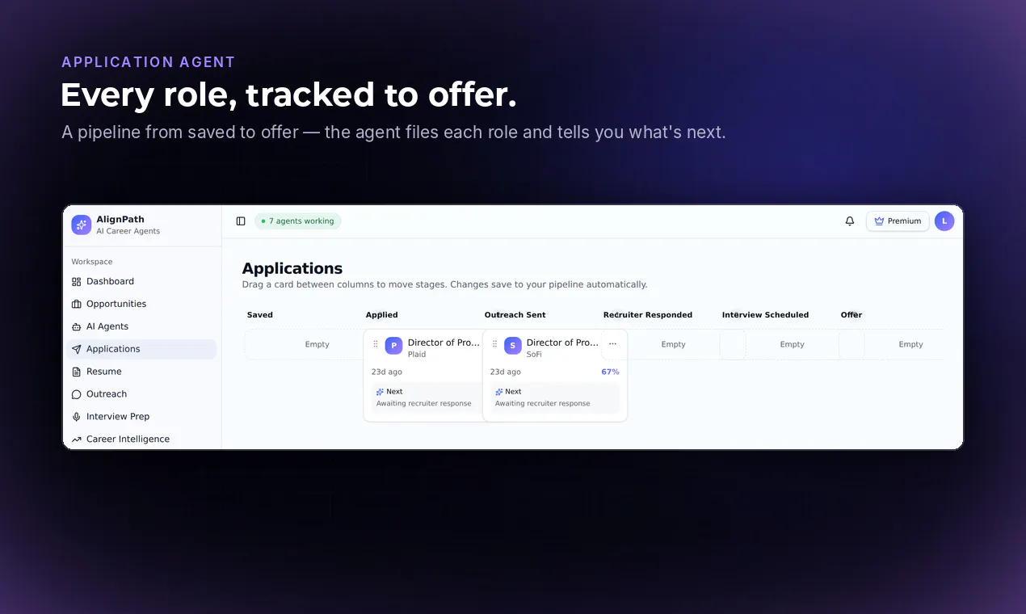Click the Empty slot under Saved

pos(317,344)
